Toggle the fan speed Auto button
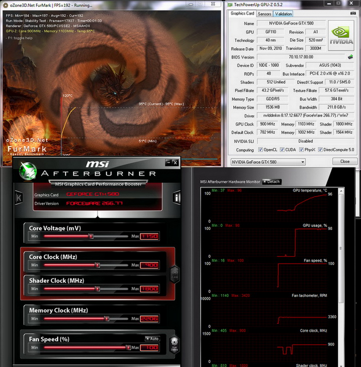The image size is (361, 367). (x=152, y=338)
